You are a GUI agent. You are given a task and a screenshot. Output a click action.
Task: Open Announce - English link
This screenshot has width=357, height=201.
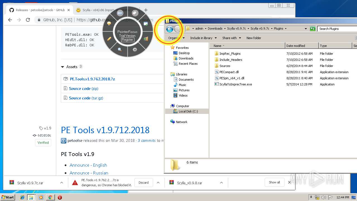(88, 165)
